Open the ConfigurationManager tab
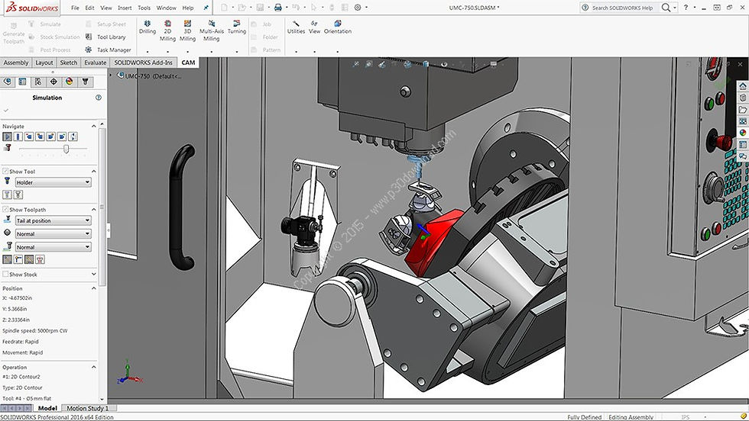Image resolution: width=749 pixels, height=421 pixels. pos(38,82)
